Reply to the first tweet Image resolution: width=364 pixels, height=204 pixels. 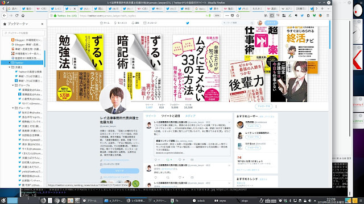tap(155, 160)
